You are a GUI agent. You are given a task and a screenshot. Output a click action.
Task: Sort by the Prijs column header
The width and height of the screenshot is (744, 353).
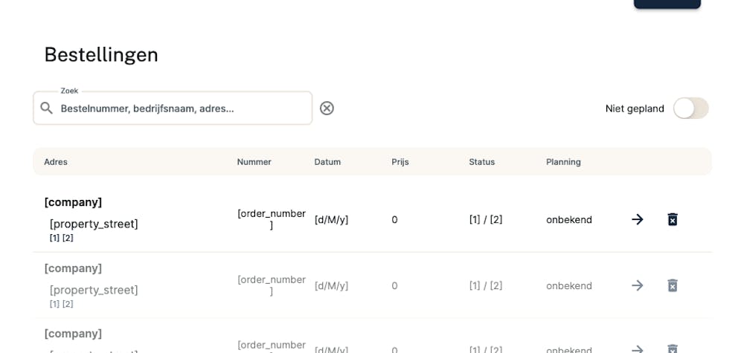pyautogui.click(x=400, y=162)
